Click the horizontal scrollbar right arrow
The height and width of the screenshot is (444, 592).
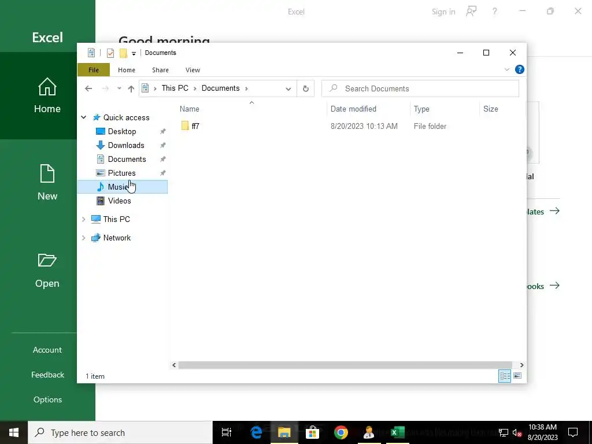point(521,365)
